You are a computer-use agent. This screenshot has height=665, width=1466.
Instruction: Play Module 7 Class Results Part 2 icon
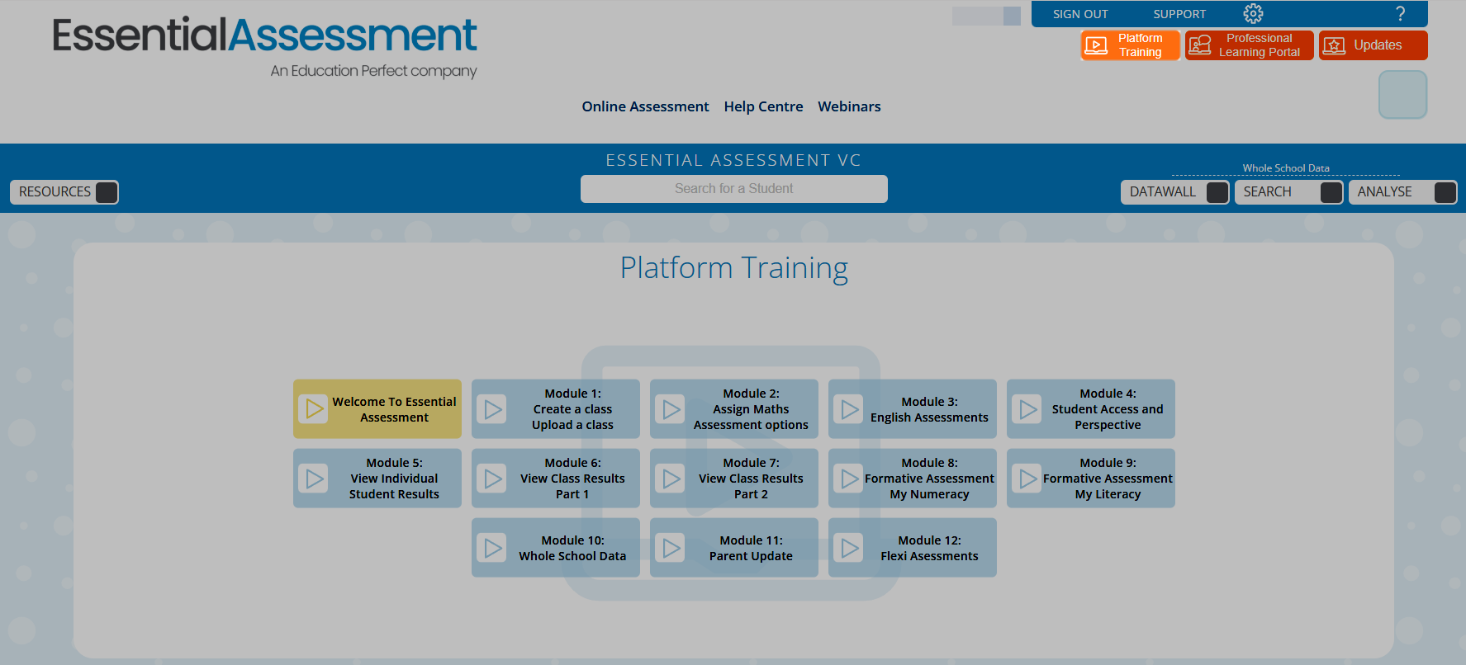[x=671, y=479]
